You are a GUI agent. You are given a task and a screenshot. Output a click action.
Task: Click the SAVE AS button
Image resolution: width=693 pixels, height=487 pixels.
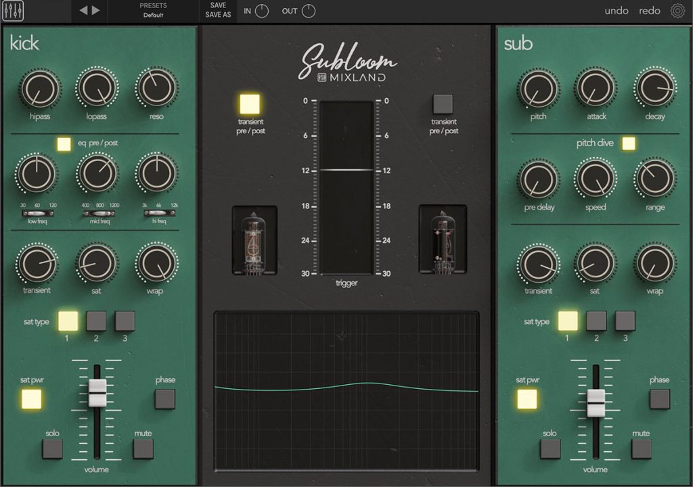pos(218,15)
